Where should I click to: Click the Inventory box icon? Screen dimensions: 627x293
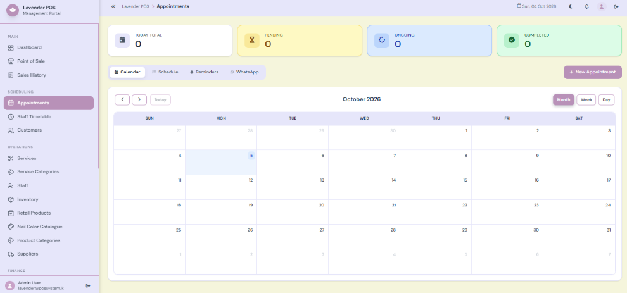[x=11, y=199]
